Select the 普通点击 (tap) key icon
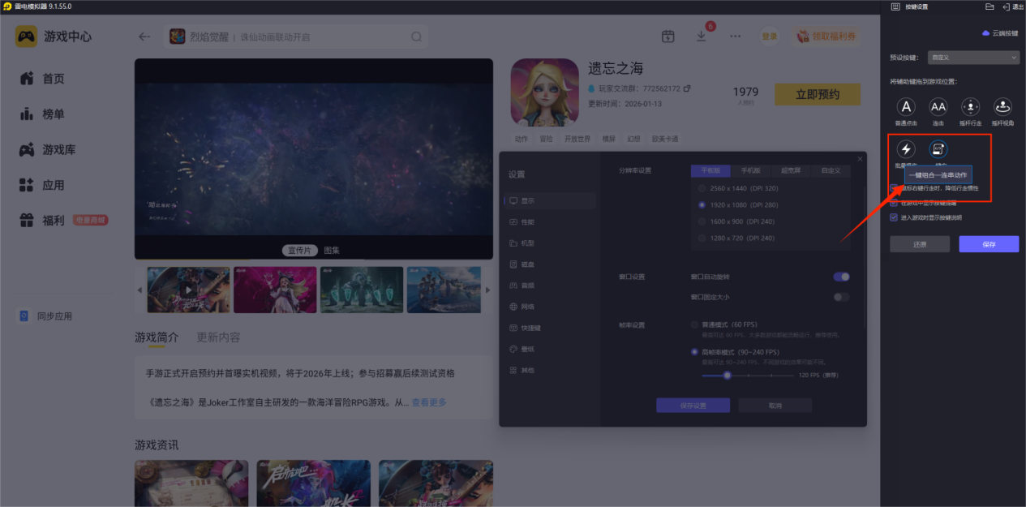The image size is (1026, 507). point(907,106)
